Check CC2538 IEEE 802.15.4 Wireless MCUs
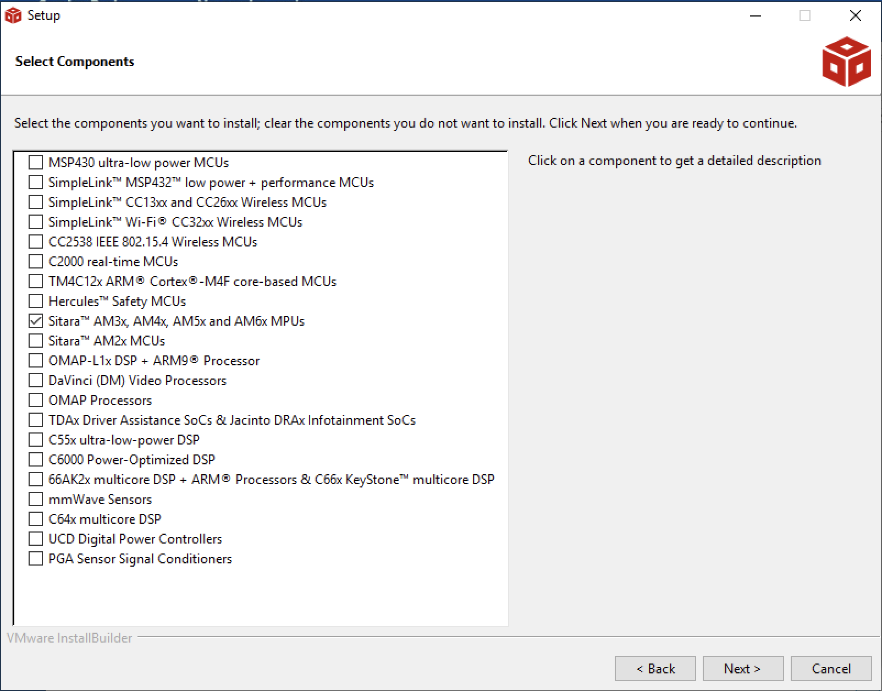882x691 pixels. coord(35,242)
